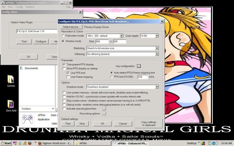Open the Scanline mode dropdown
Screen dimensions: 234x146
[x=157, y=87]
